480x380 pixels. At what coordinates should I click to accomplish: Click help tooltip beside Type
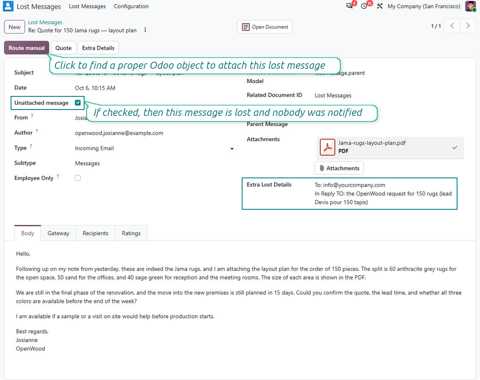click(31, 146)
